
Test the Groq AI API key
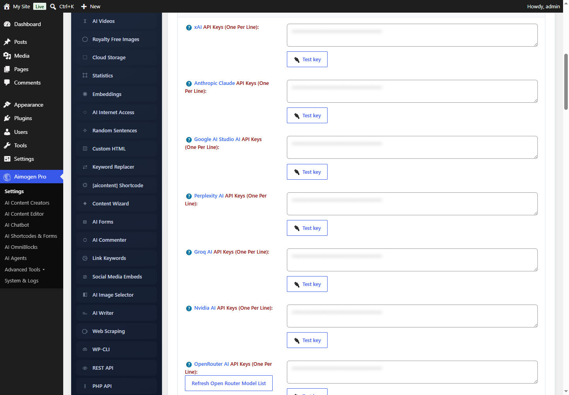pyautogui.click(x=307, y=284)
